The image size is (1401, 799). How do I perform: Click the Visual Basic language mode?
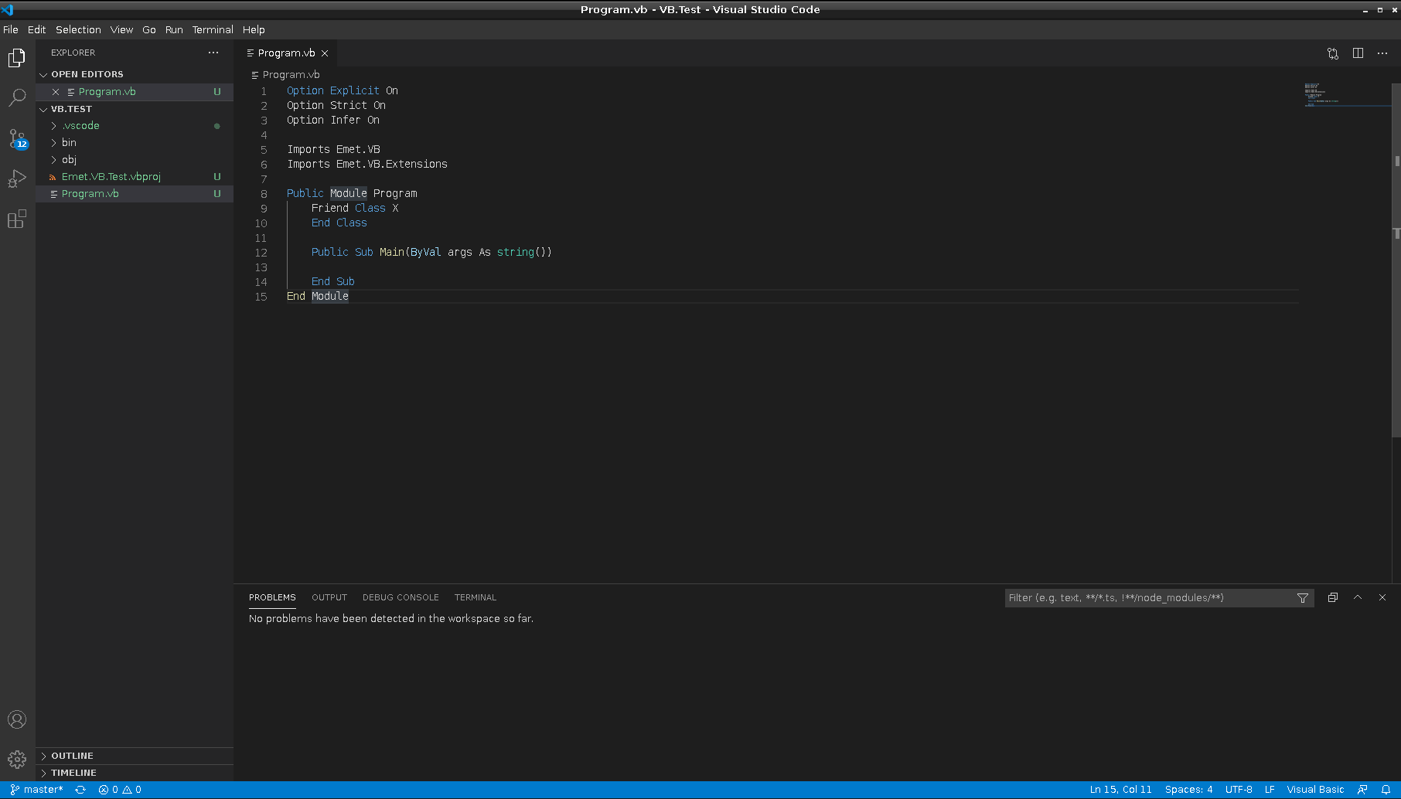click(x=1315, y=789)
